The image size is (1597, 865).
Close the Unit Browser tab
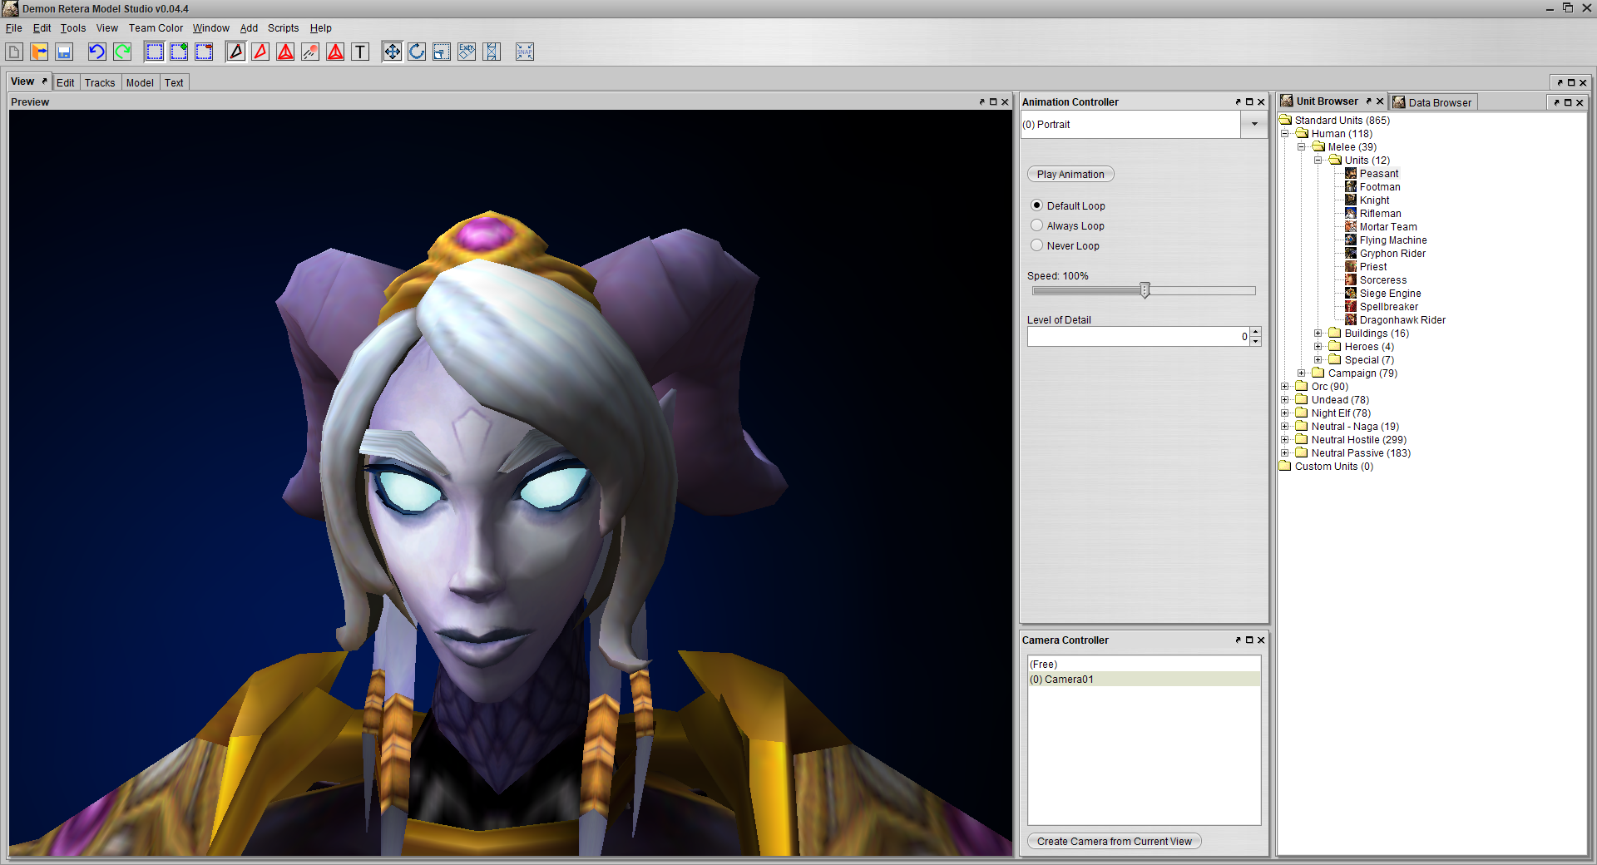coord(1380,101)
